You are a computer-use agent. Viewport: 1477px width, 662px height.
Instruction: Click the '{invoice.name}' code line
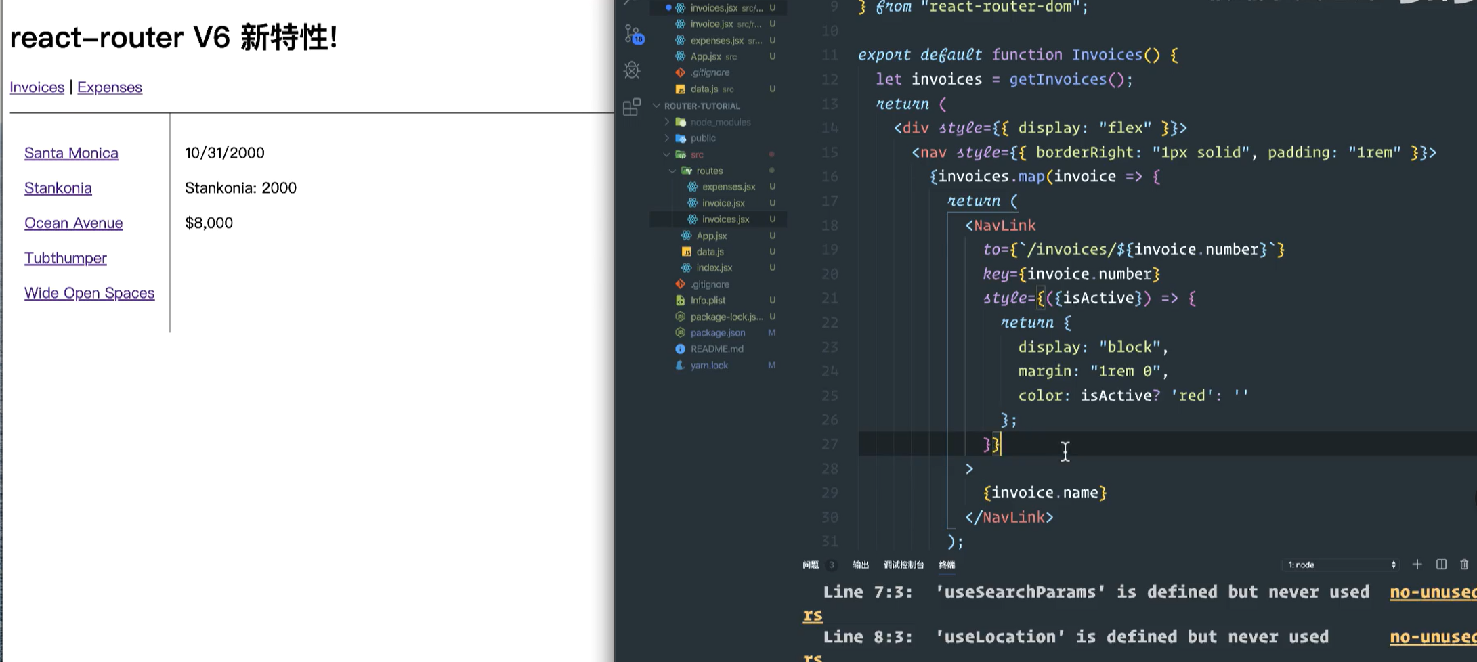pos(1045,493)
